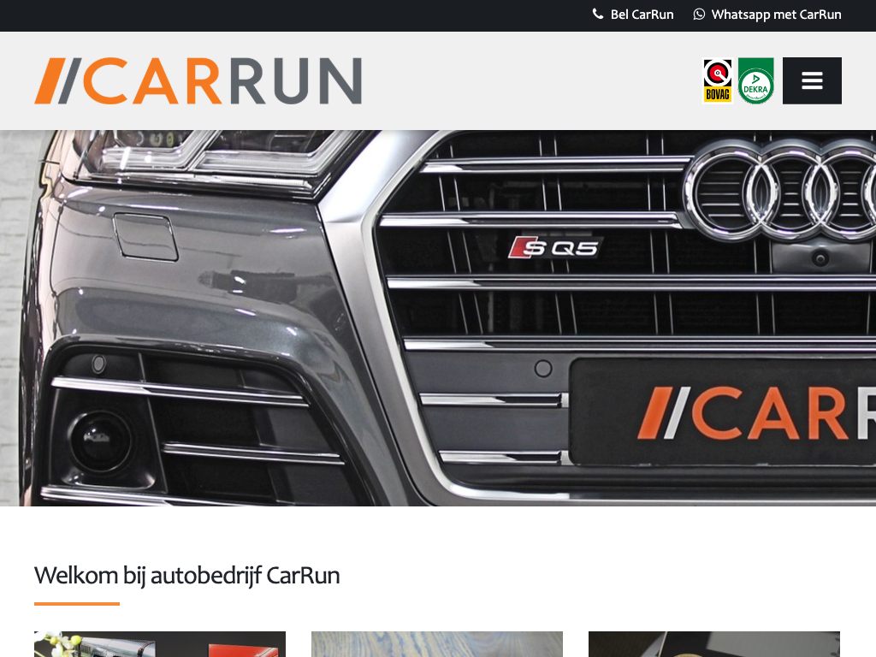The width and height of the screenshot is (876, 657).
Task: Click the orange underline beneath the welcome heading
Action: [77, 604]
